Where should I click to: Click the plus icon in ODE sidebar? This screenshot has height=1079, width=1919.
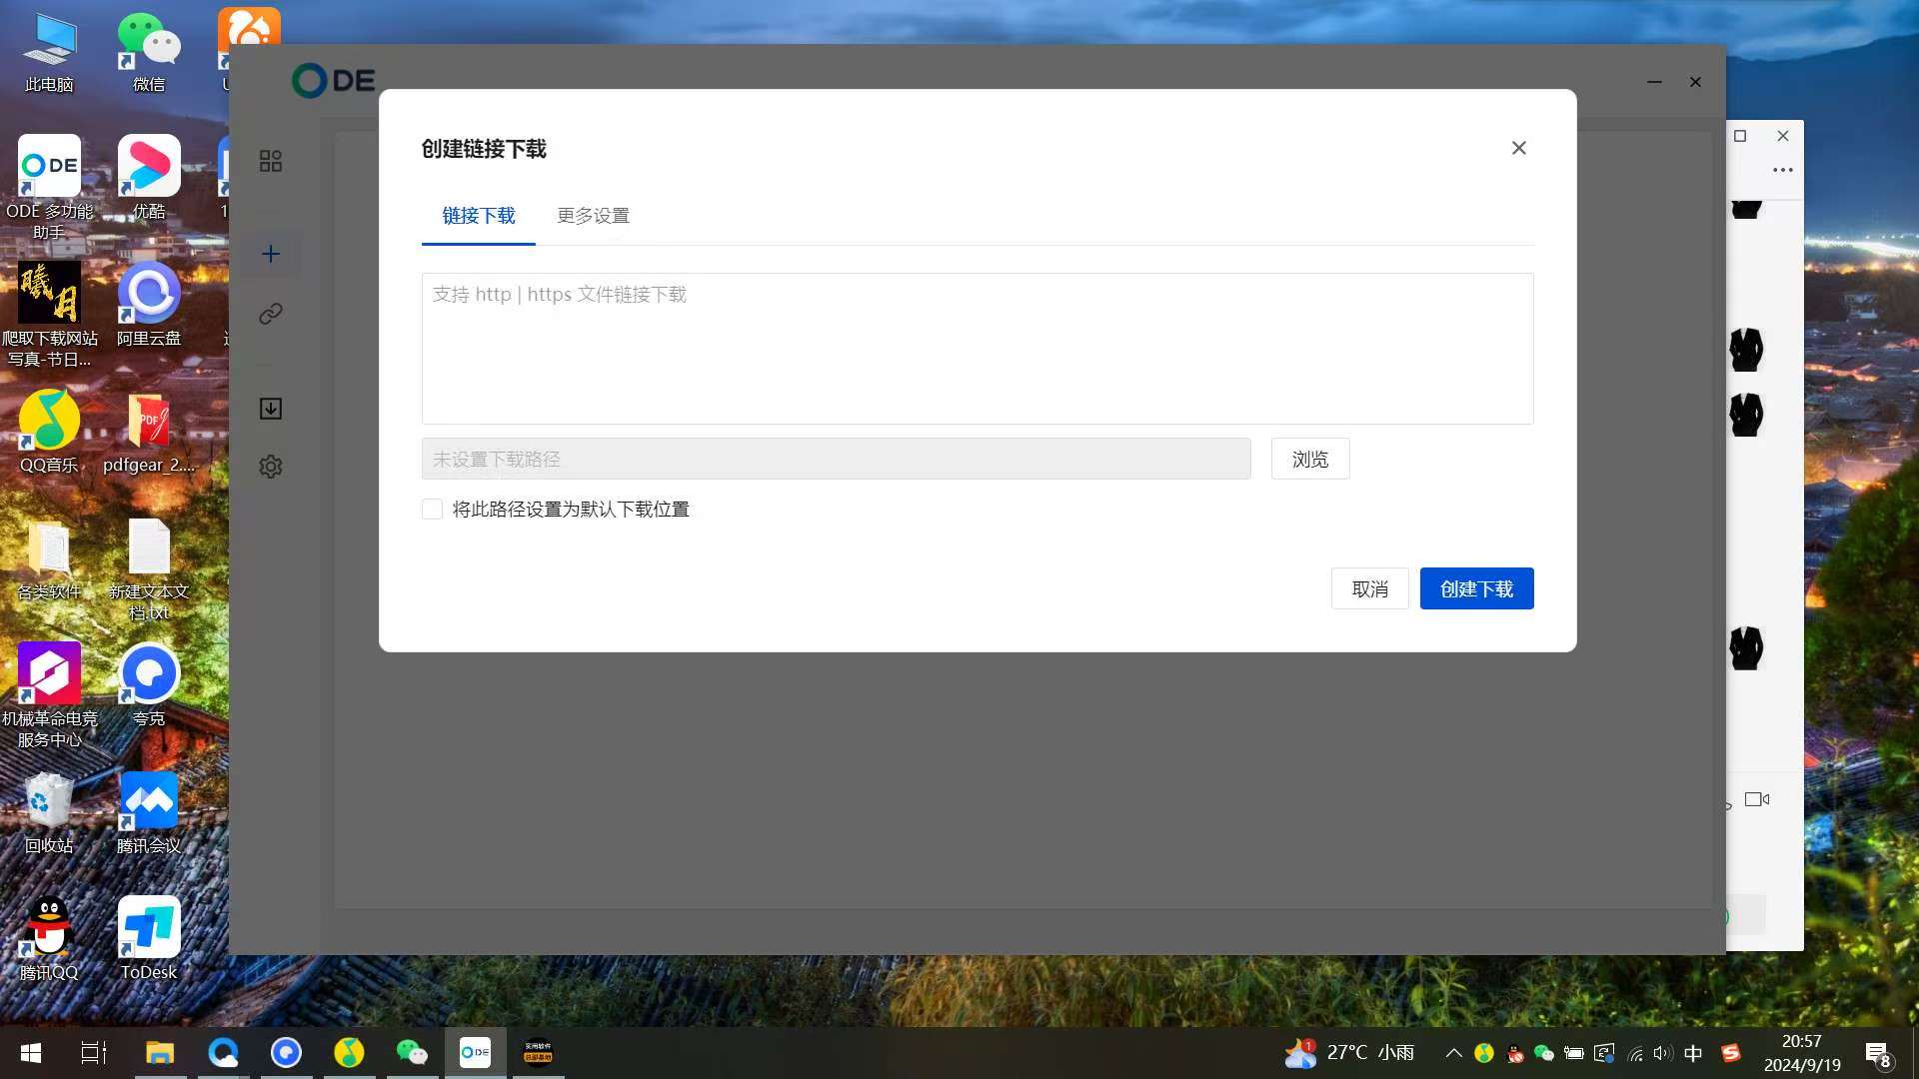coord(271,254)
